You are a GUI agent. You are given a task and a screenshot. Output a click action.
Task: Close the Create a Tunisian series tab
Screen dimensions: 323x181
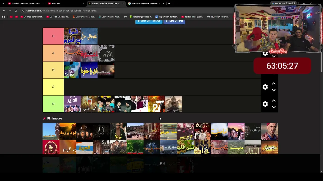pos(123,4)
